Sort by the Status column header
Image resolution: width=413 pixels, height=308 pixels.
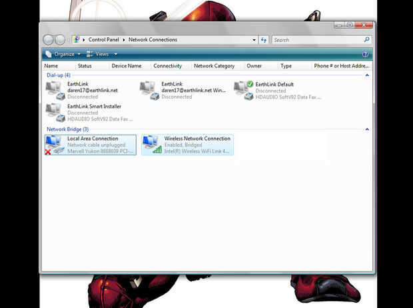point(85,66)
